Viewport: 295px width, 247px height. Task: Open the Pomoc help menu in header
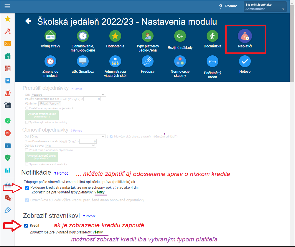click(228, 6)
